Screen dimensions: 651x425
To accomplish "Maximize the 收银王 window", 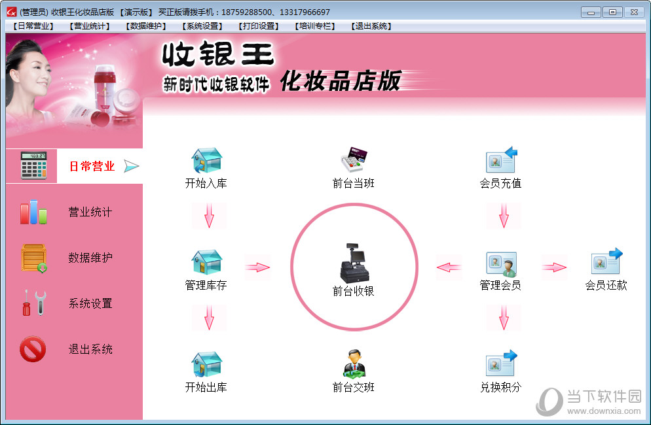I will [612, 12].
